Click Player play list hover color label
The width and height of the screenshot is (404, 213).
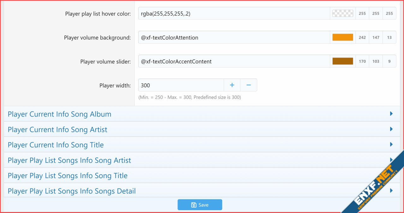pyautogui.click(x=98, y=14)
